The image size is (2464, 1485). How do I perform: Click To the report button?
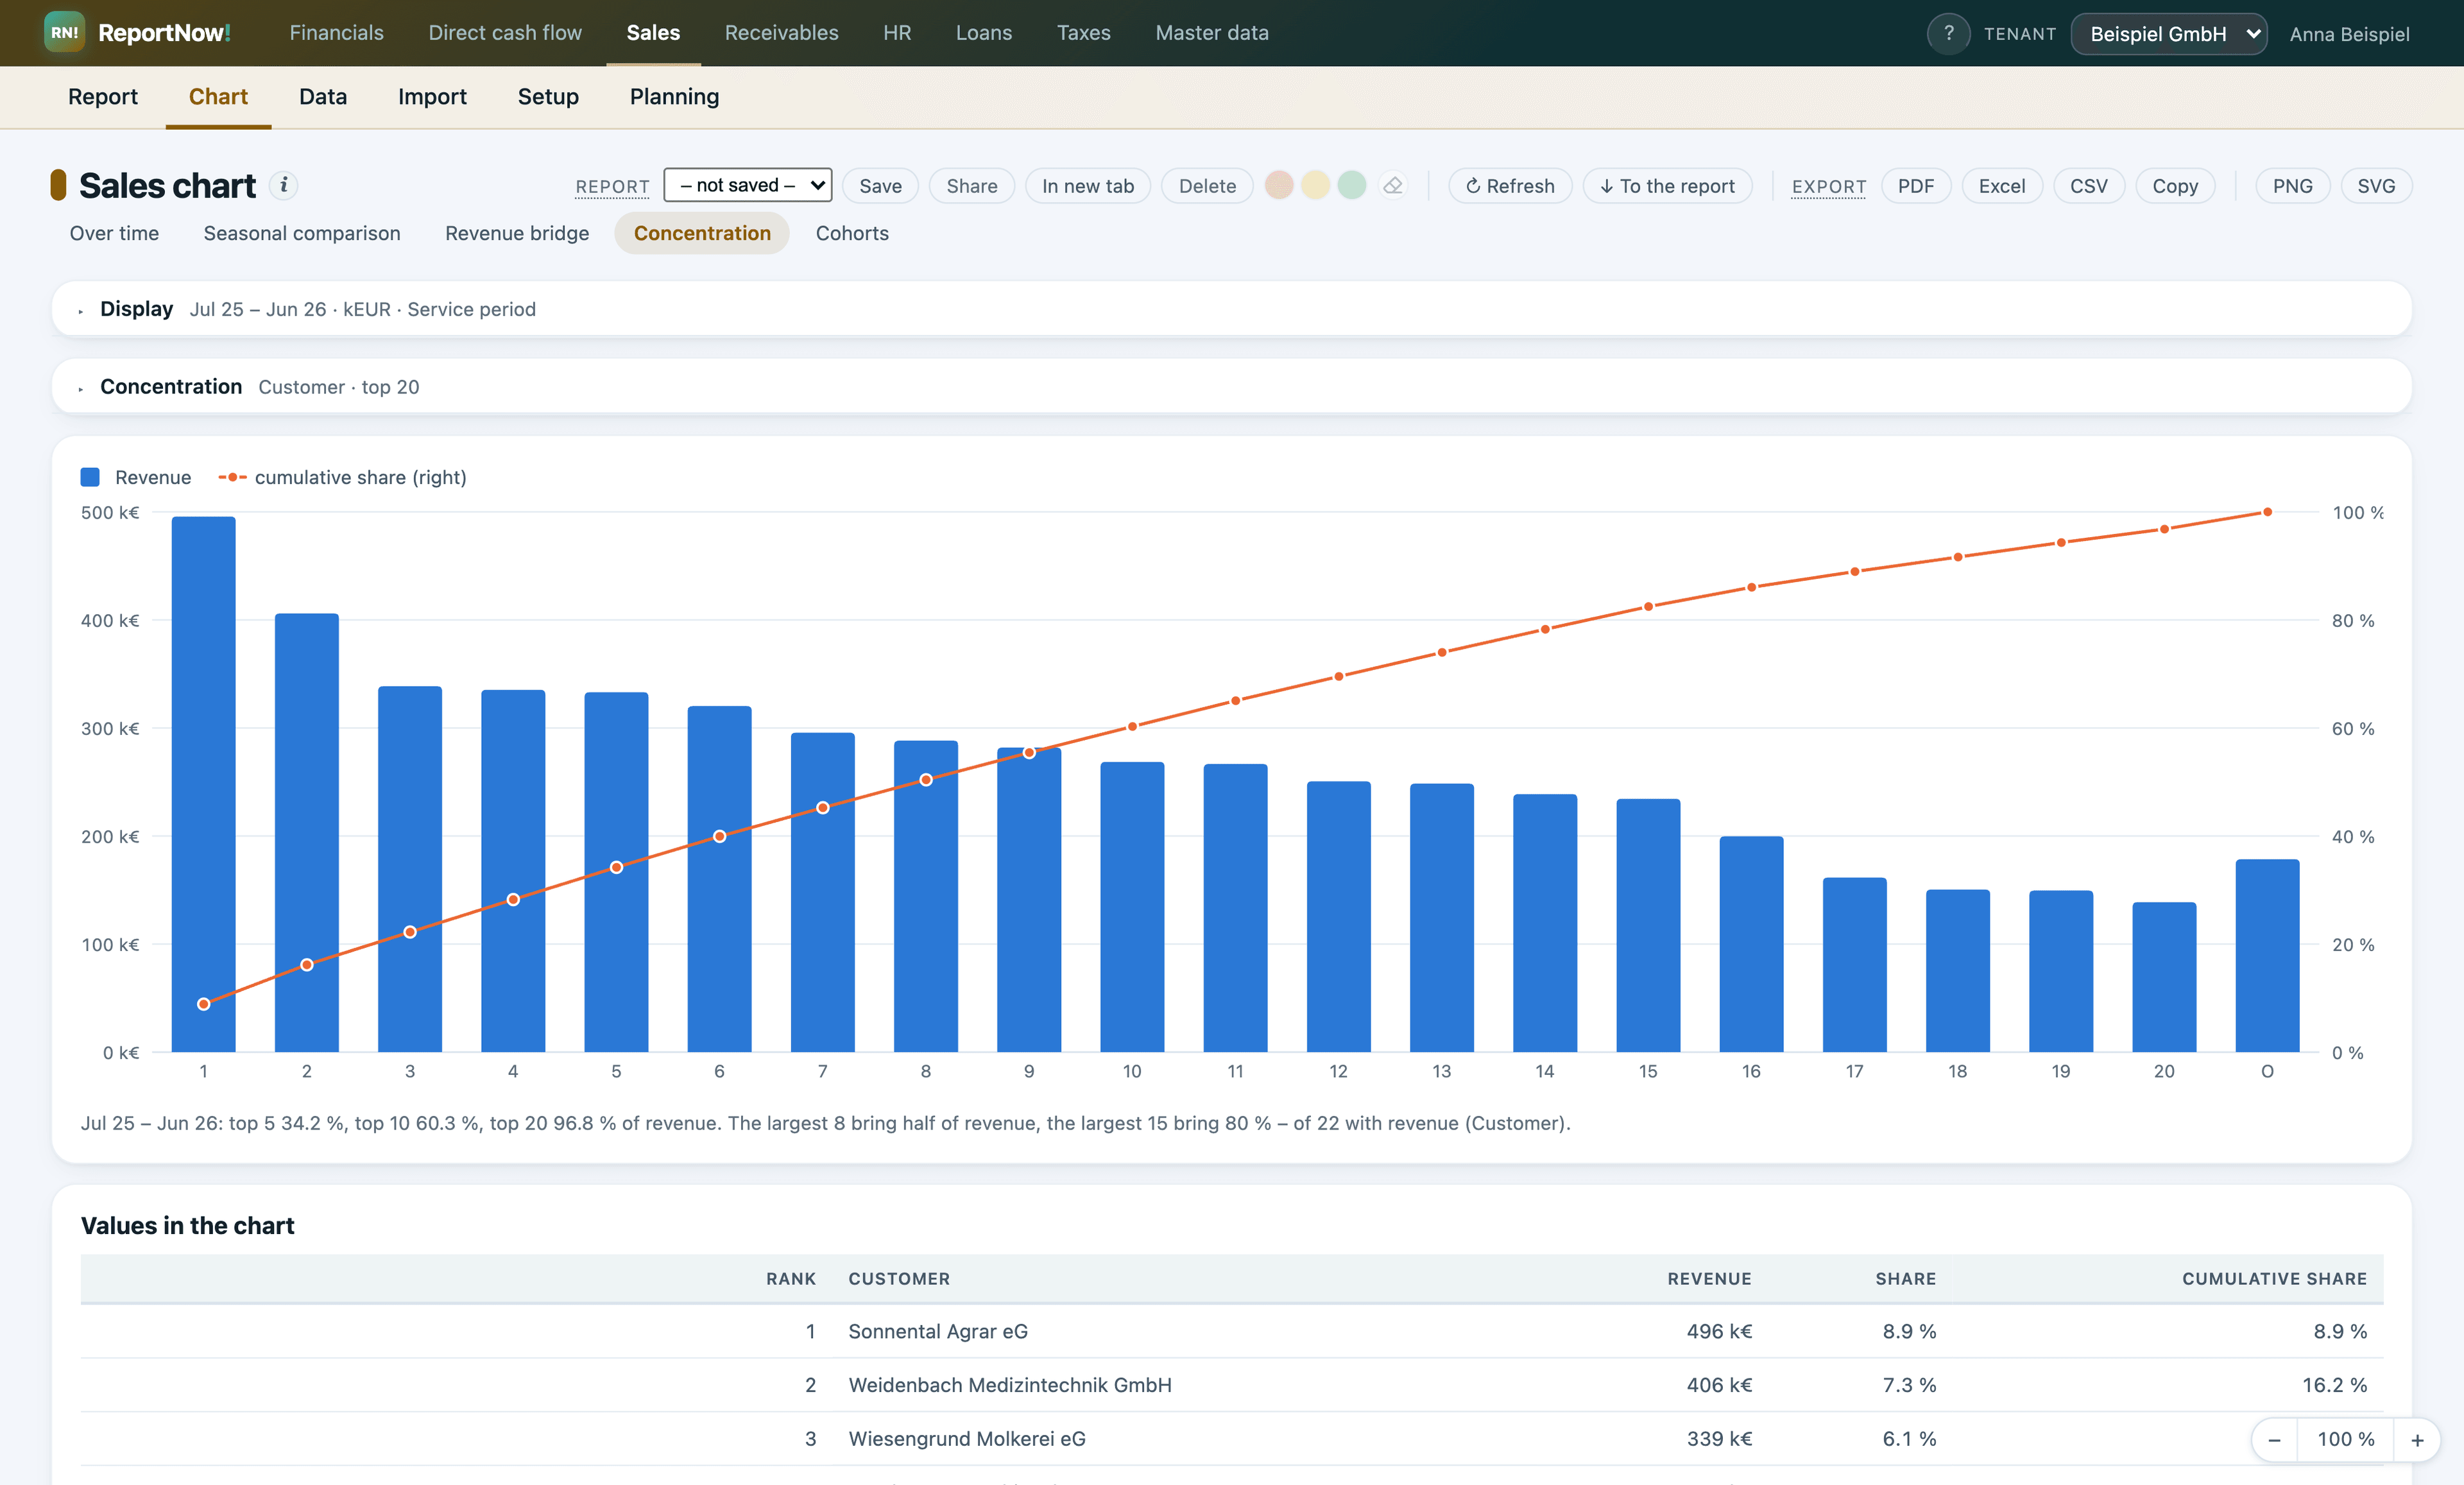(x=1667, y=185)
